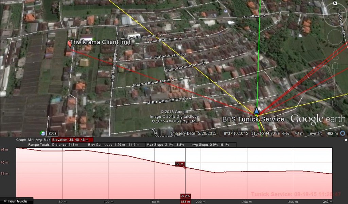
Task: Click the Jalan Batu Intan II B street label
Action: [x=185, y=67]
